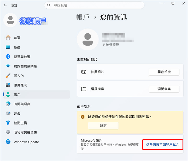
Task: Click the personalization paintbrush icon
Action: click(x=8, y=76)
